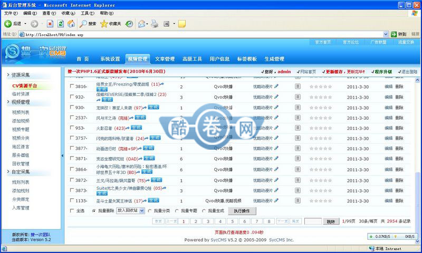The height and width of the screenshot is (253, 422).
Task: Click the 跳转 jump button
Action: [x=331, y=221]
